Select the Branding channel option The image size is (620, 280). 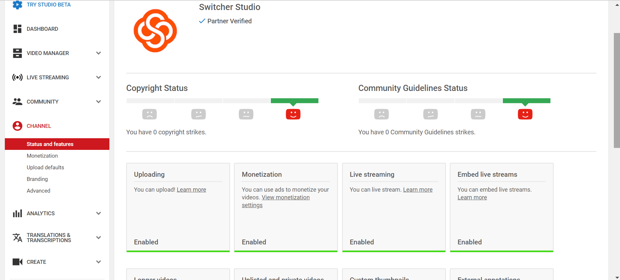[x=37, y=179]
